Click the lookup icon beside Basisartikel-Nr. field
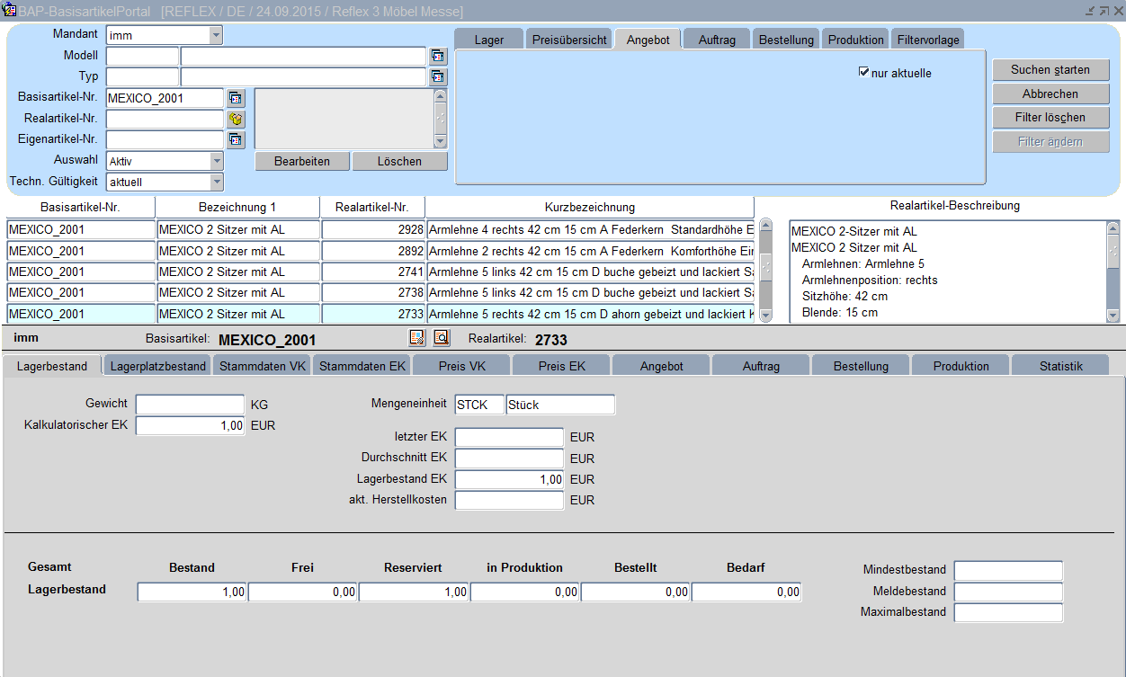The height and width of the screenshot is (677, 1126). pos(236,98)
